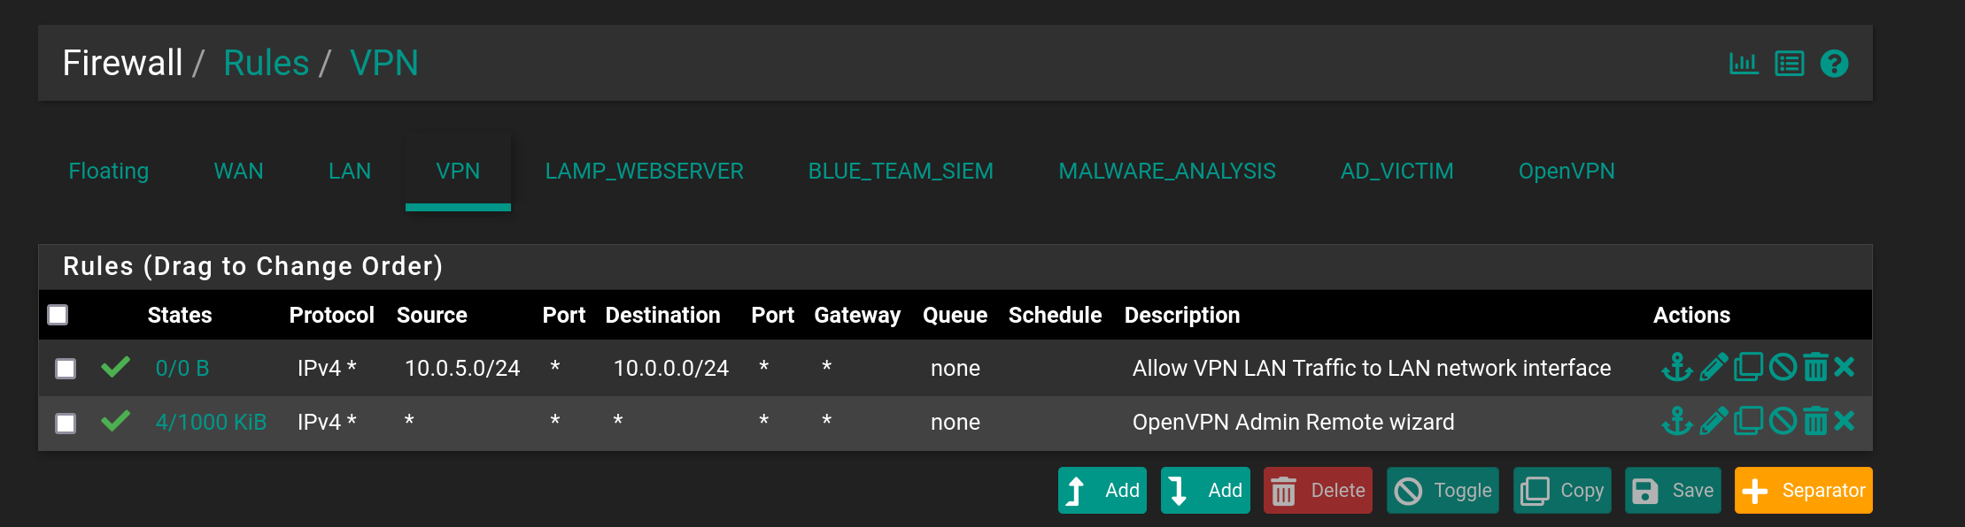The height and width of the screenshot is (527, 1965).
Task: Click the source 10.0.5.0/24 cell
Action: tap(462, 368)
